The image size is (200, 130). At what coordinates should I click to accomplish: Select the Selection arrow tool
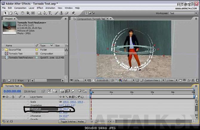[x=5, y=13]
